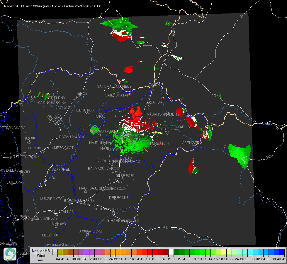Click the SÁTORALJAÚJHELY town label
The height and width of the screenshot is (264, 287).
pyautogui.click(x=114, y=86)
